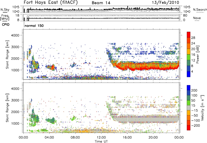Click the "04:00" time tick label
207x143 pixels.
tap(49, 138)
